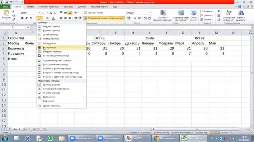Toggle Bold (Ж) formatting
Screen dimensions: 254x142
tap(22, 18)
